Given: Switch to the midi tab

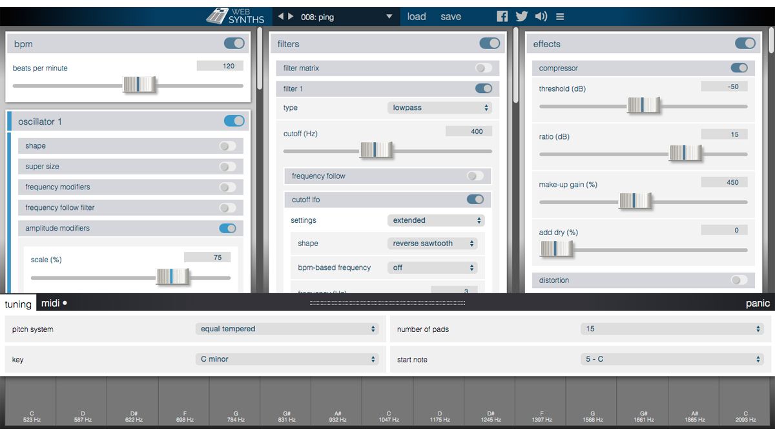Looking at the screenshot, I should (52, 302).
